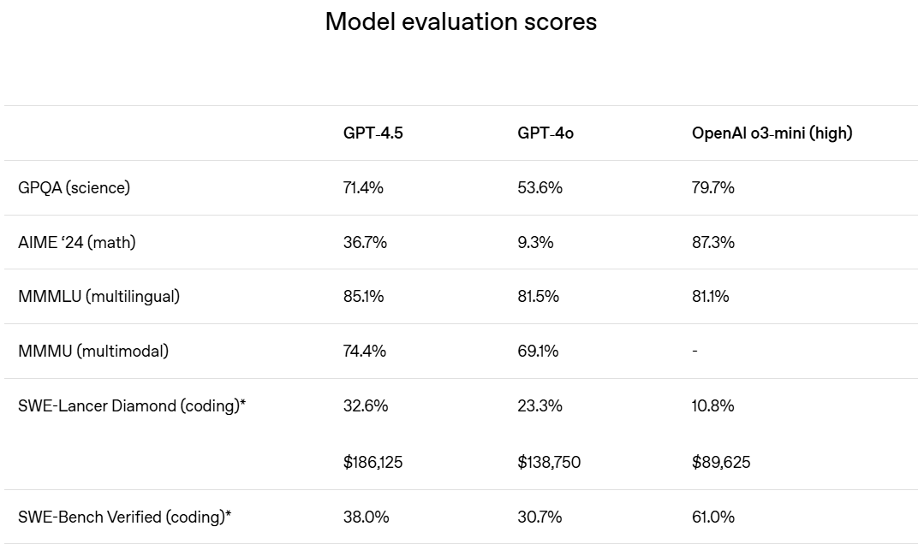This screenshot has height=544, width=918.
Task: Click the 23.3% SWE-Lancer score cell
Action: coord(539,406)
